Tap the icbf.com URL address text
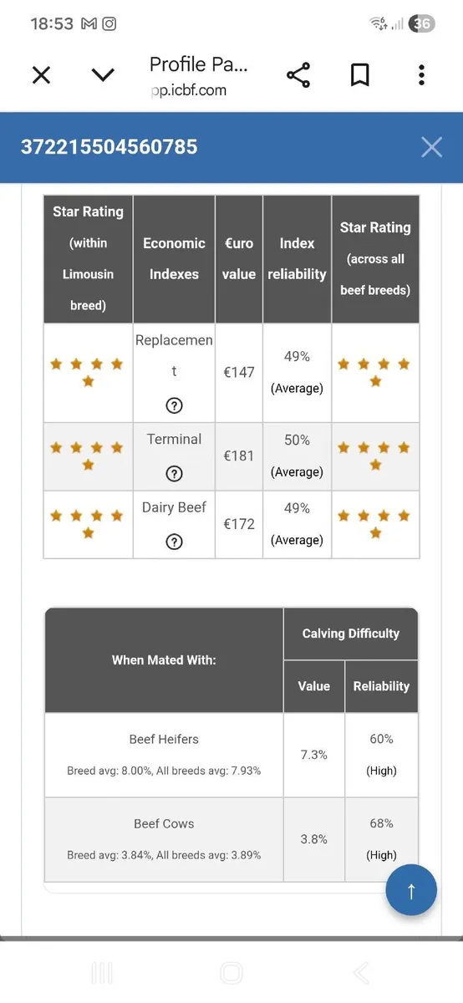This screenshot has height=1003, width=463. (188, 90)
